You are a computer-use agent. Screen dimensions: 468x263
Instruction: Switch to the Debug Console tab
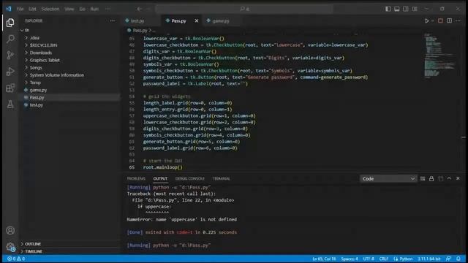(190, 178)
